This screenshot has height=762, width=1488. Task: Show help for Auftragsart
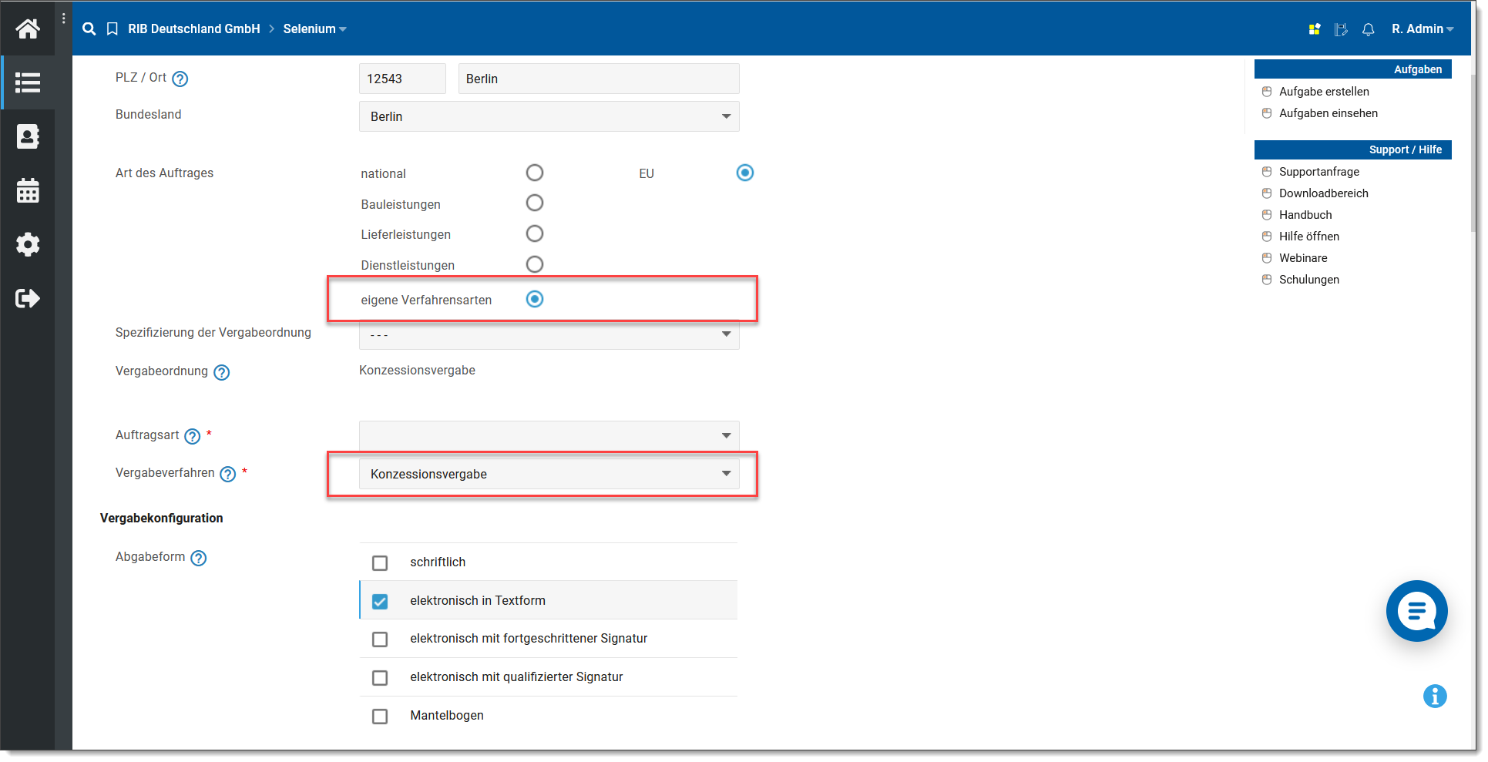193,436
